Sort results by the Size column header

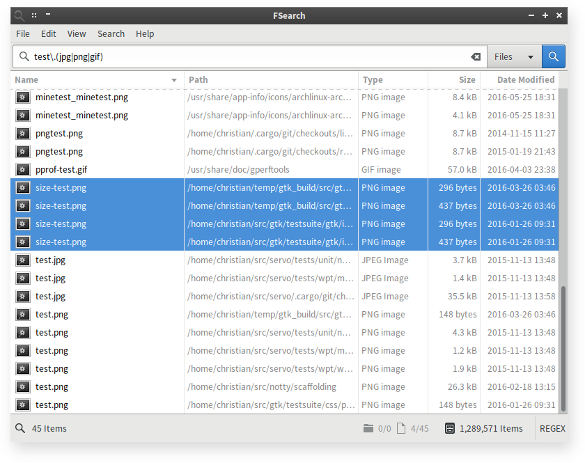click(x=454, y=80)
